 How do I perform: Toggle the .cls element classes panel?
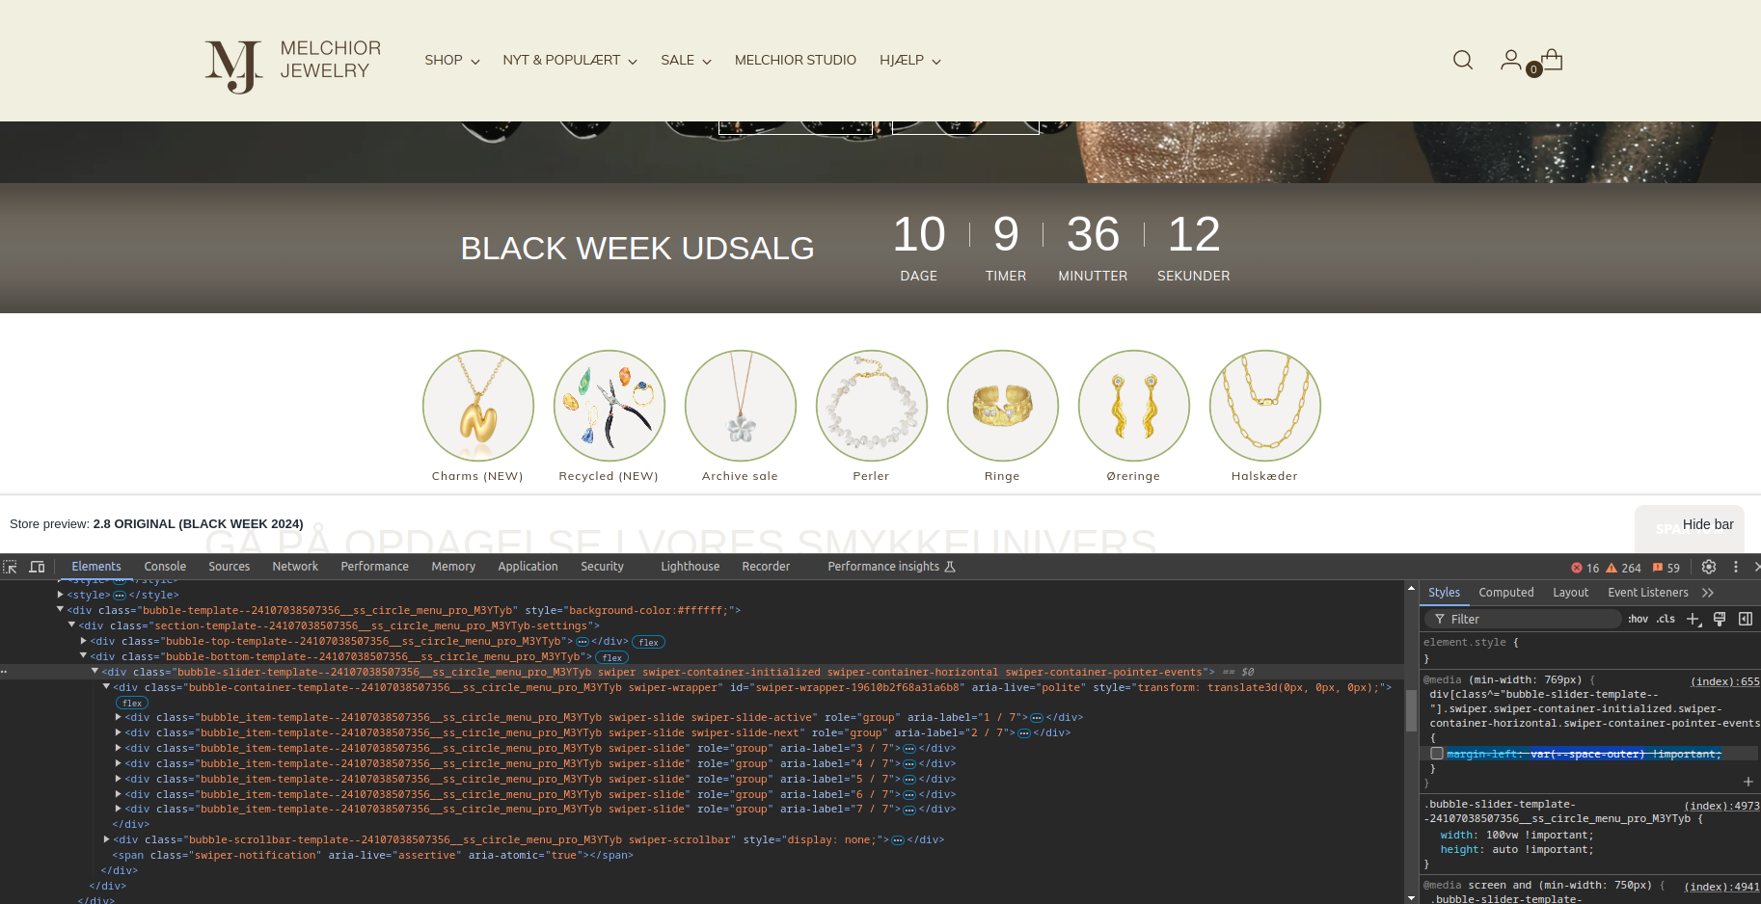click(1666, 619)
